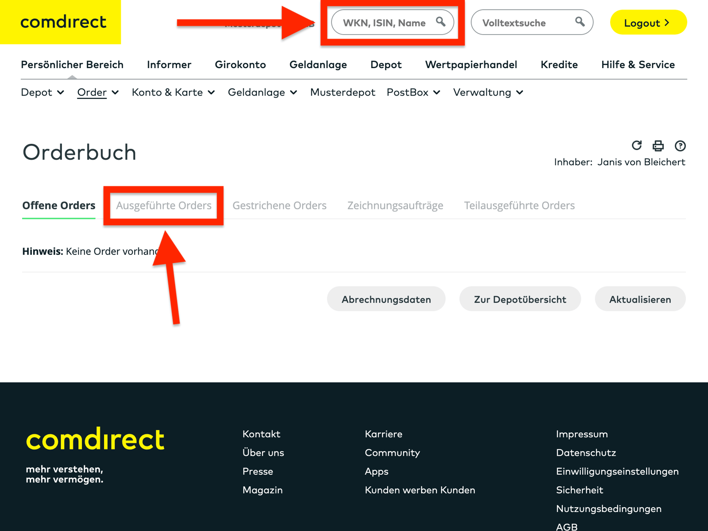Click Zur Depotübersicht
708x531 pixels.
point(520,299)
